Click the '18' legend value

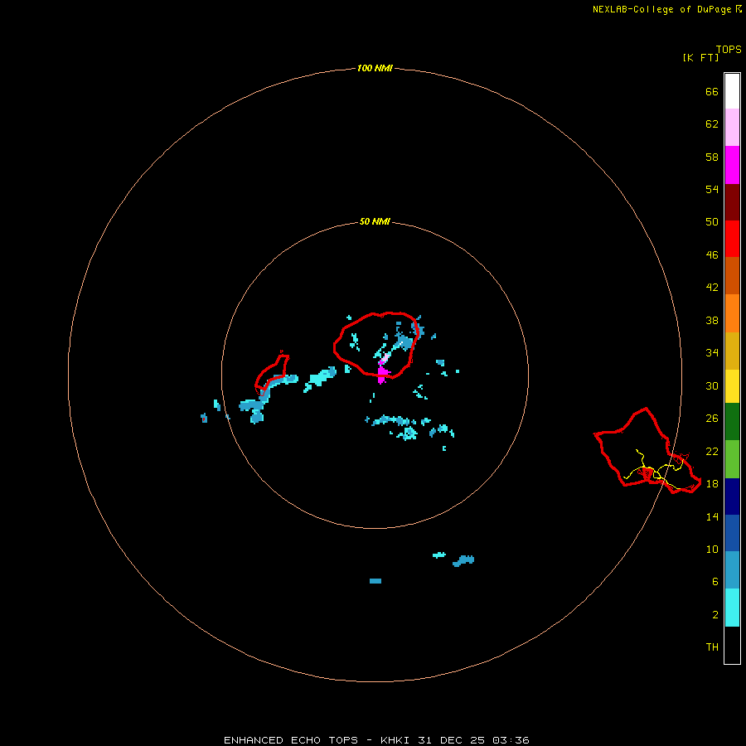coord(712,483)
